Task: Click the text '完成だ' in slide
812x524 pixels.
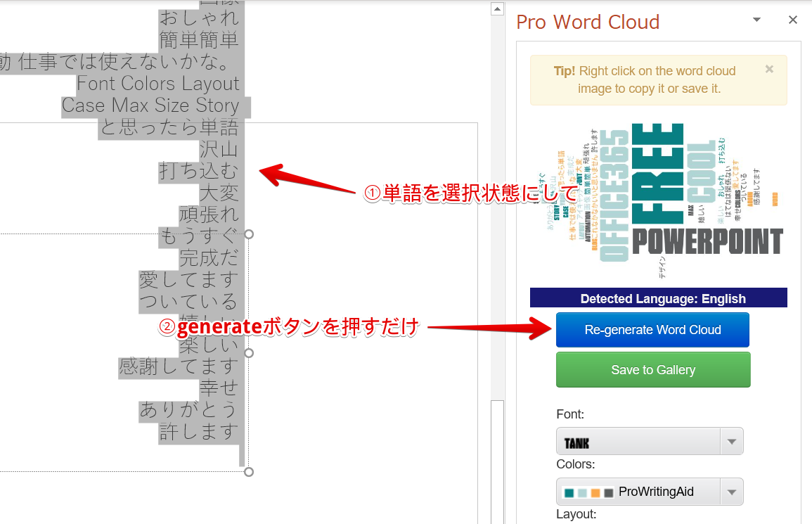Action: click(209, 257)
